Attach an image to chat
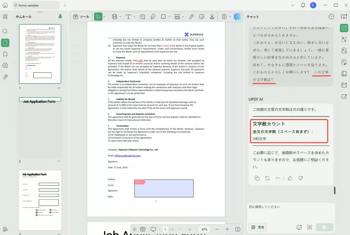The width and height of the screenshot is (350, 235). click(299, 227)
